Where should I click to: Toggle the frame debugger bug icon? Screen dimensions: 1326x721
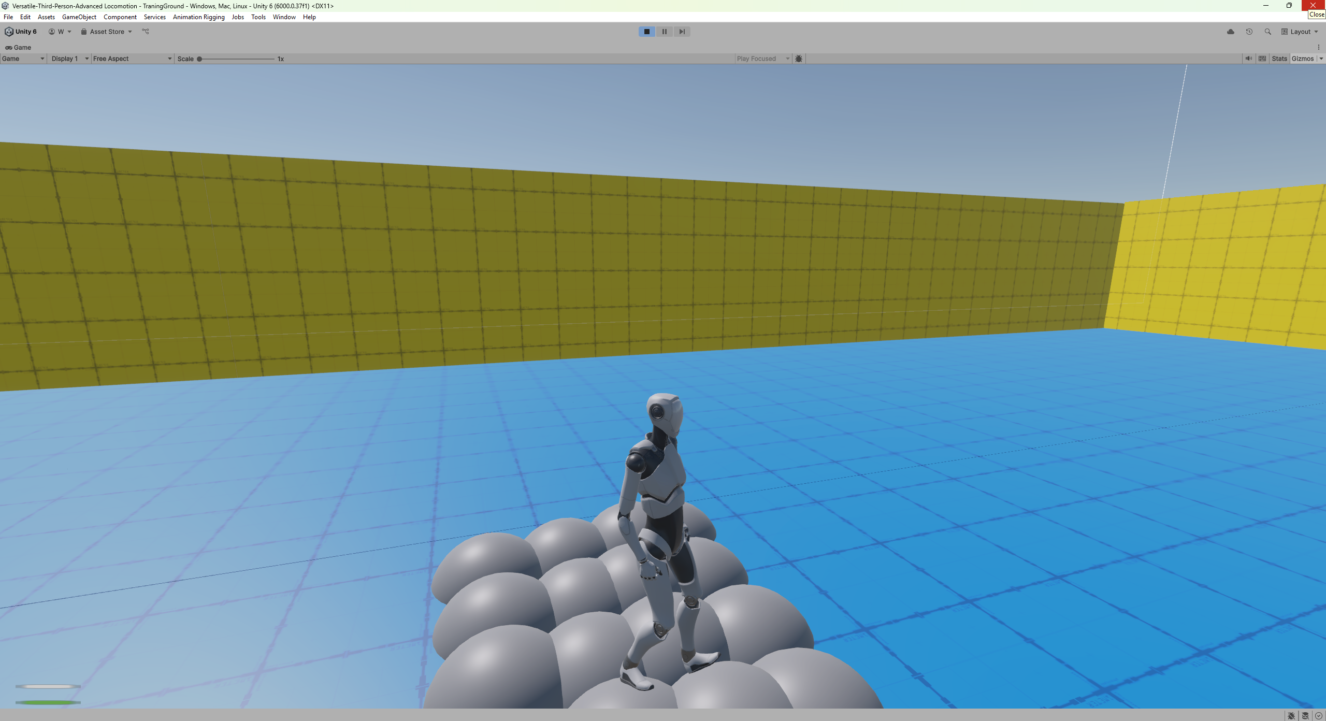coord(799,59)
